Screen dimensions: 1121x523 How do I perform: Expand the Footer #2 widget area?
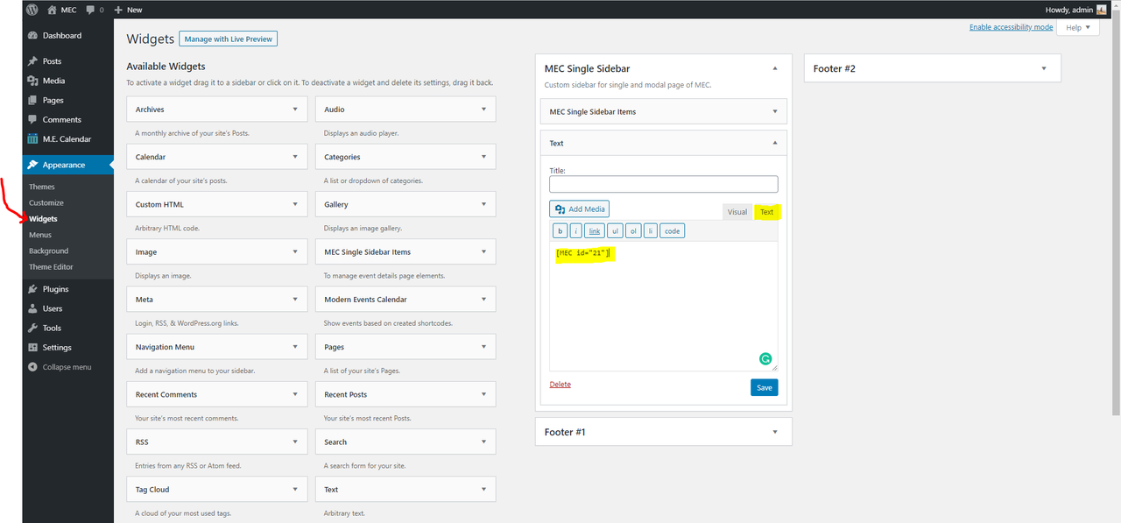coord(1044,68)
